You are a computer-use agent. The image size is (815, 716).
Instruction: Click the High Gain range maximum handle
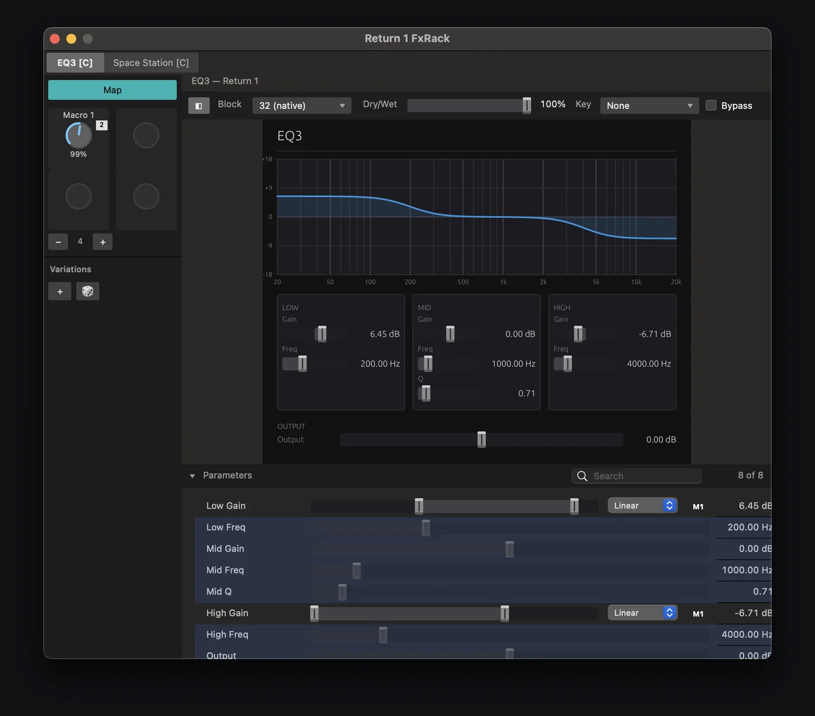click(505, 613)
